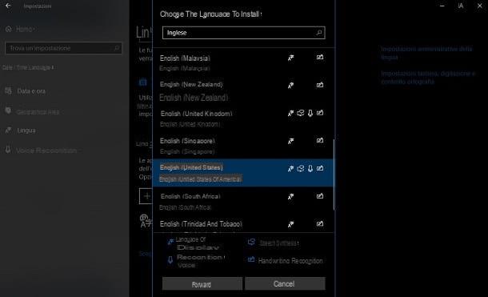Open 'Impostazioni amministrative della lingua' link
The height and width of the screenshot is (297, 488).
click(x=426, y=53)
